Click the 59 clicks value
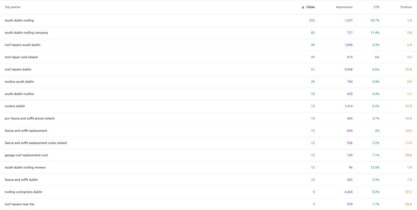 [313, 45]
